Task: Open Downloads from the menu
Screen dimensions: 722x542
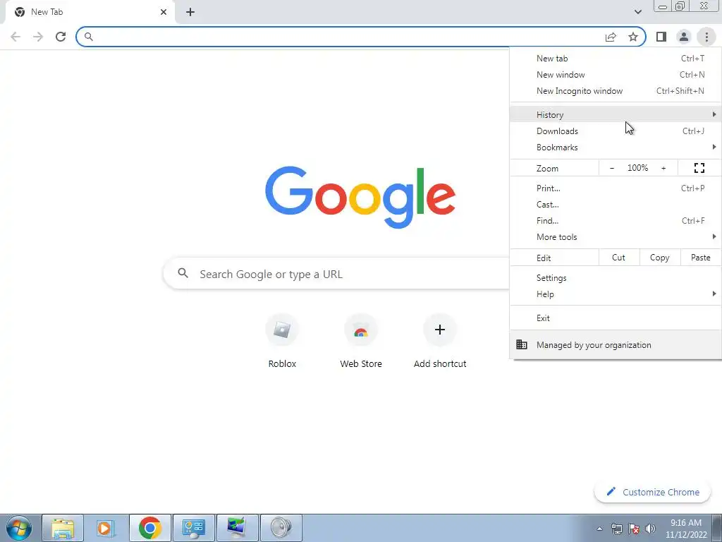Action: tap(616, 131)
